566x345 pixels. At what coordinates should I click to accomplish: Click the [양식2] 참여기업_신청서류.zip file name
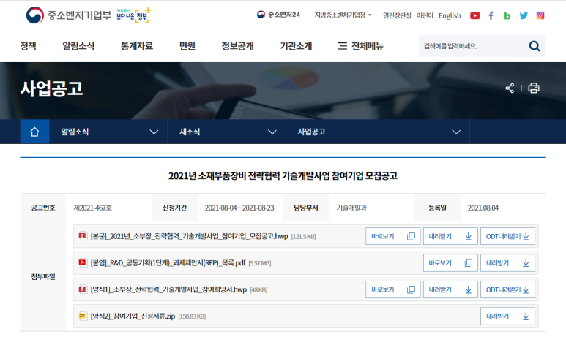[x=133, y=316]
